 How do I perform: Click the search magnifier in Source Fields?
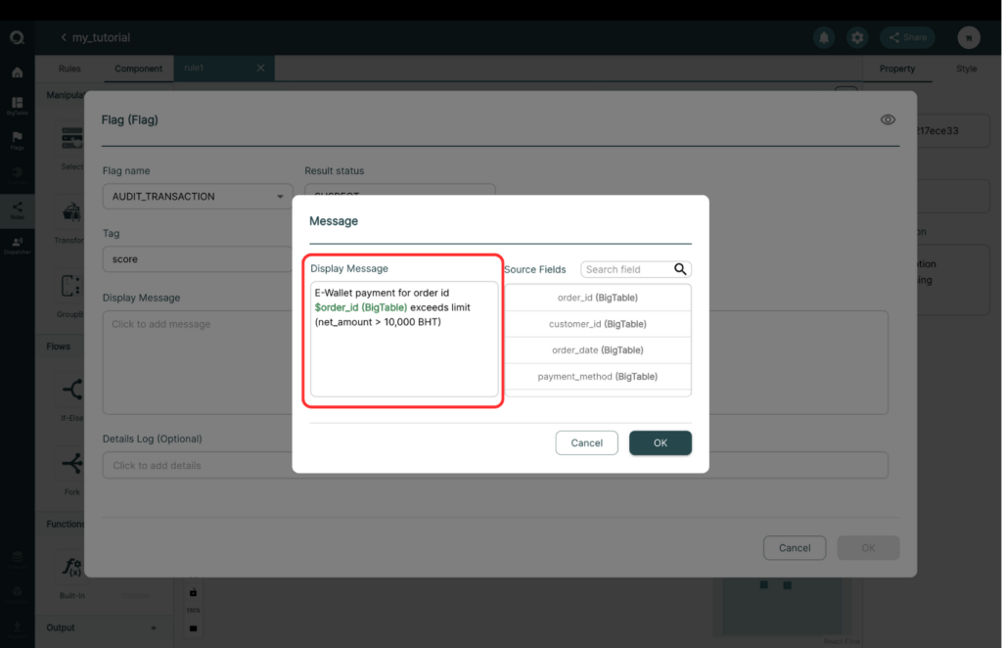tap(681, 269)
